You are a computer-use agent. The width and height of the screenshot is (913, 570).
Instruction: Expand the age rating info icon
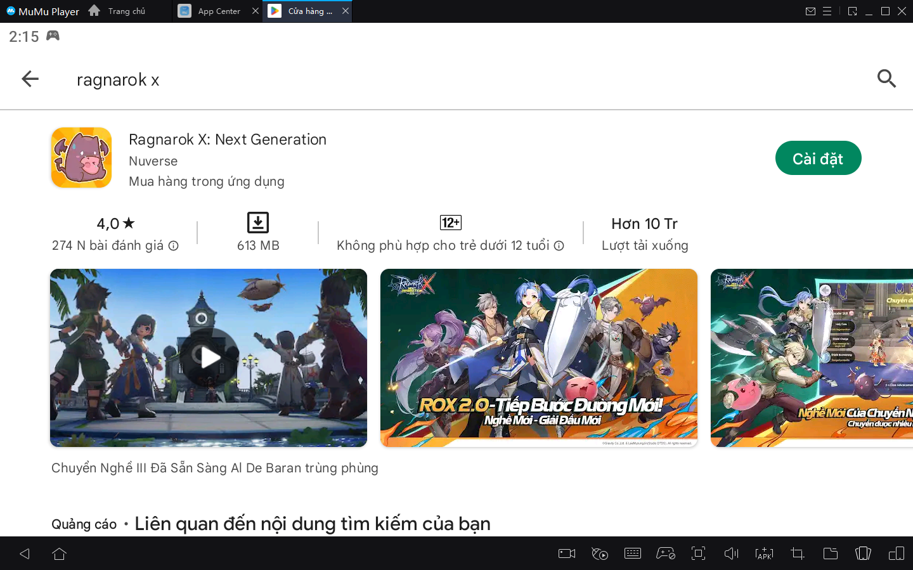(559, 246)
